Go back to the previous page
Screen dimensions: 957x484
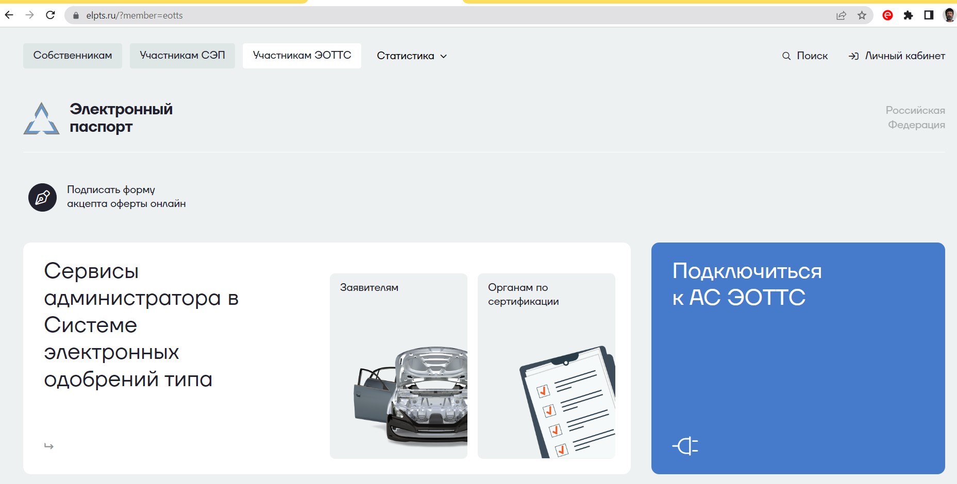pos(9,15)
